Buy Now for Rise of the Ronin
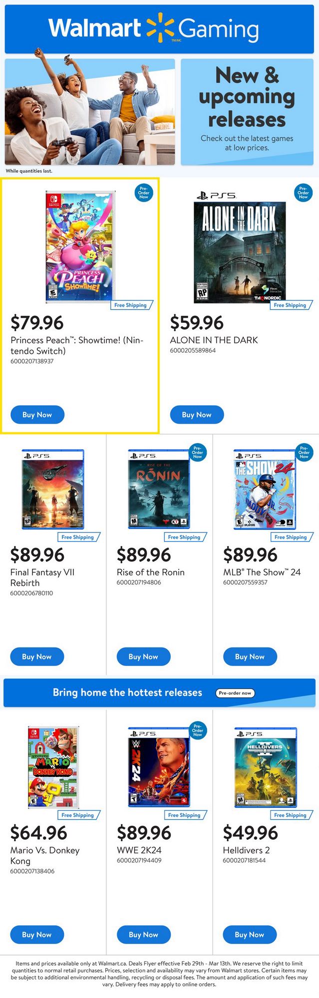The width and height of the screenshot is (319, 998). pyautogui.click(x=143, y=657)
